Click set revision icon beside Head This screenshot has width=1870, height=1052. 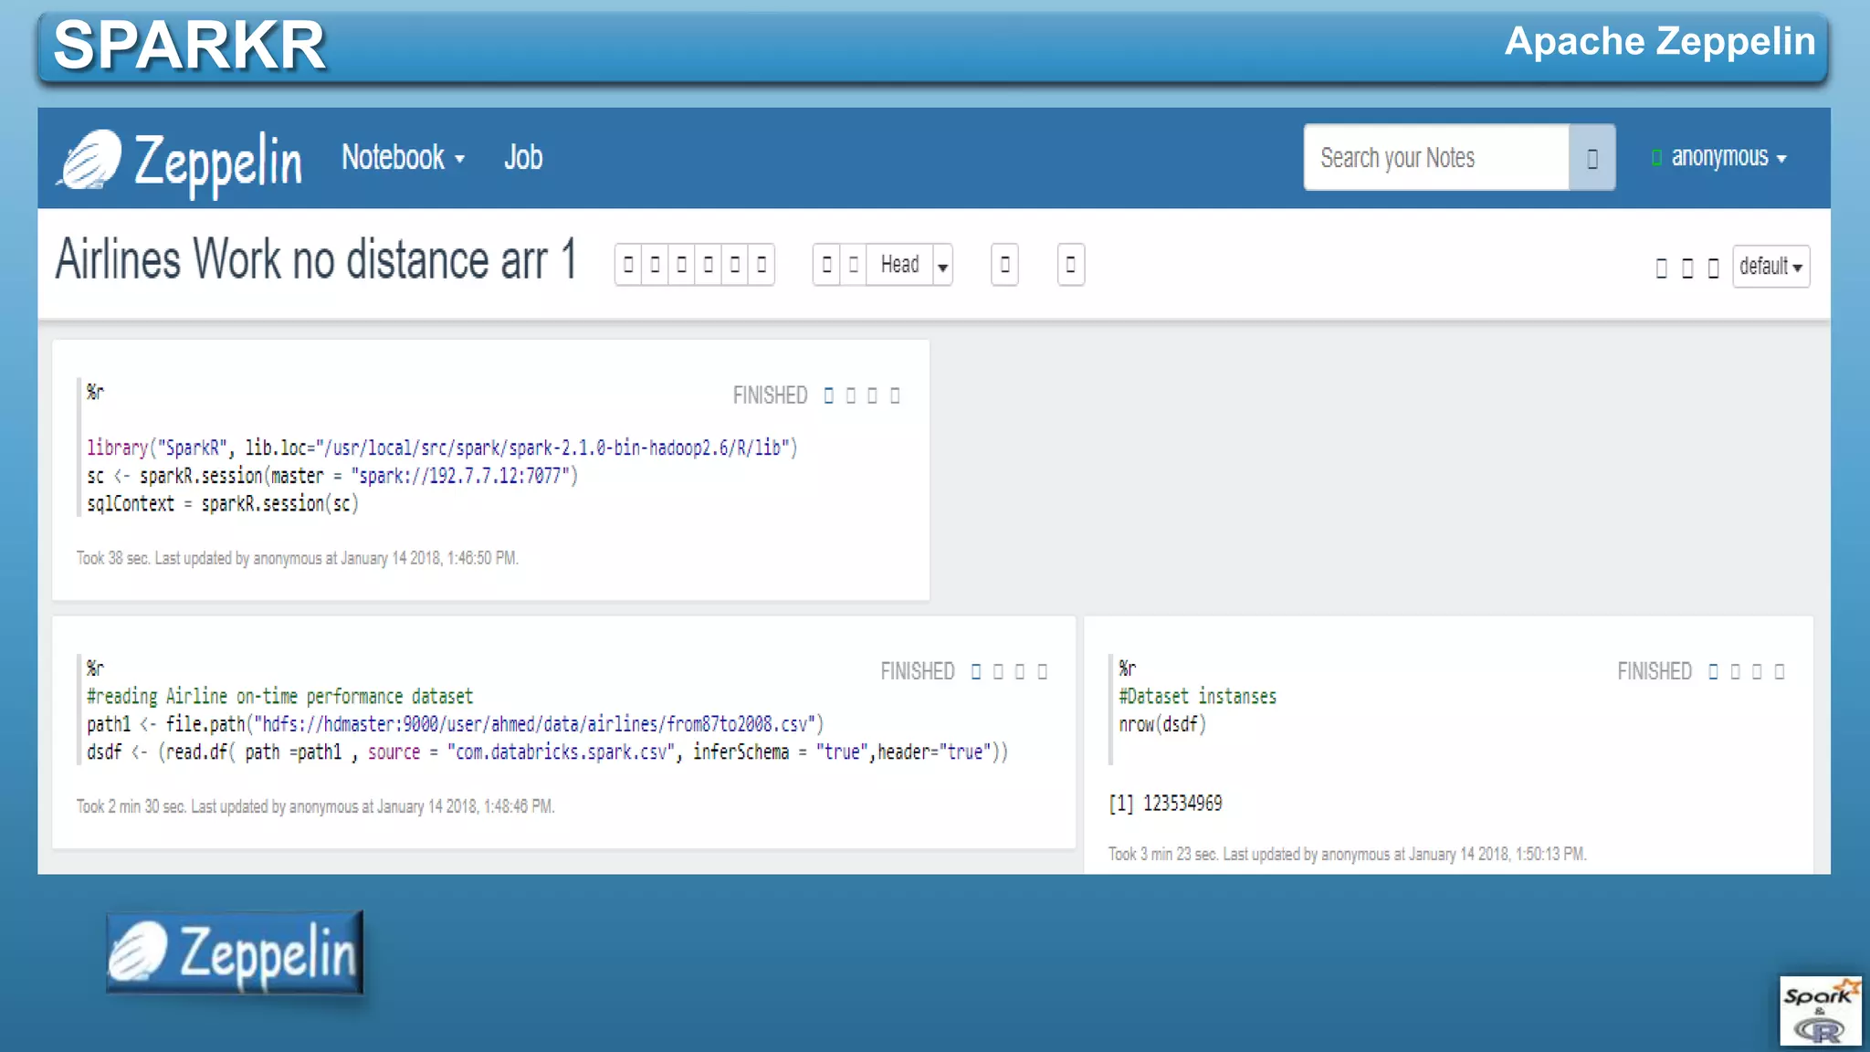854,265
